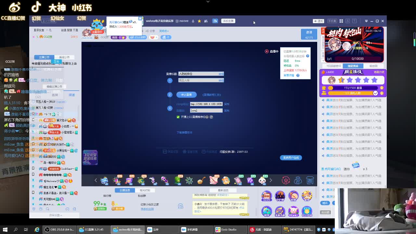The image size is (416, 234).
Task: Click the 添加主播 button
Action: click(228, 21)
